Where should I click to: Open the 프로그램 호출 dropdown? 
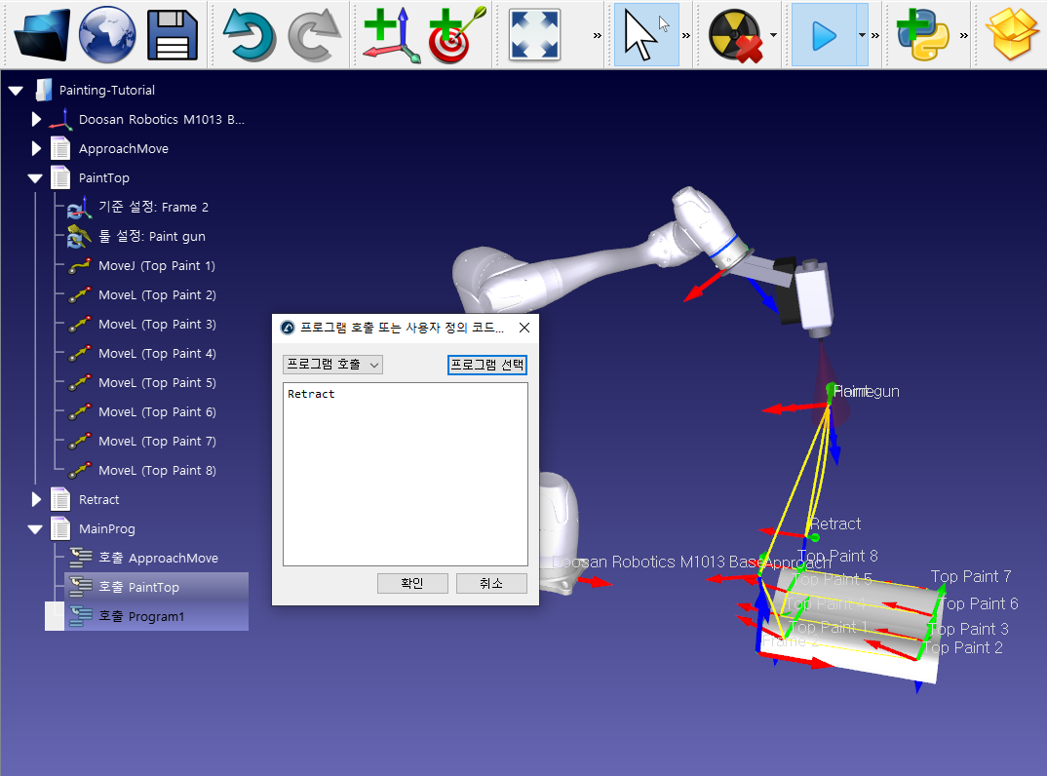point(332,365)
